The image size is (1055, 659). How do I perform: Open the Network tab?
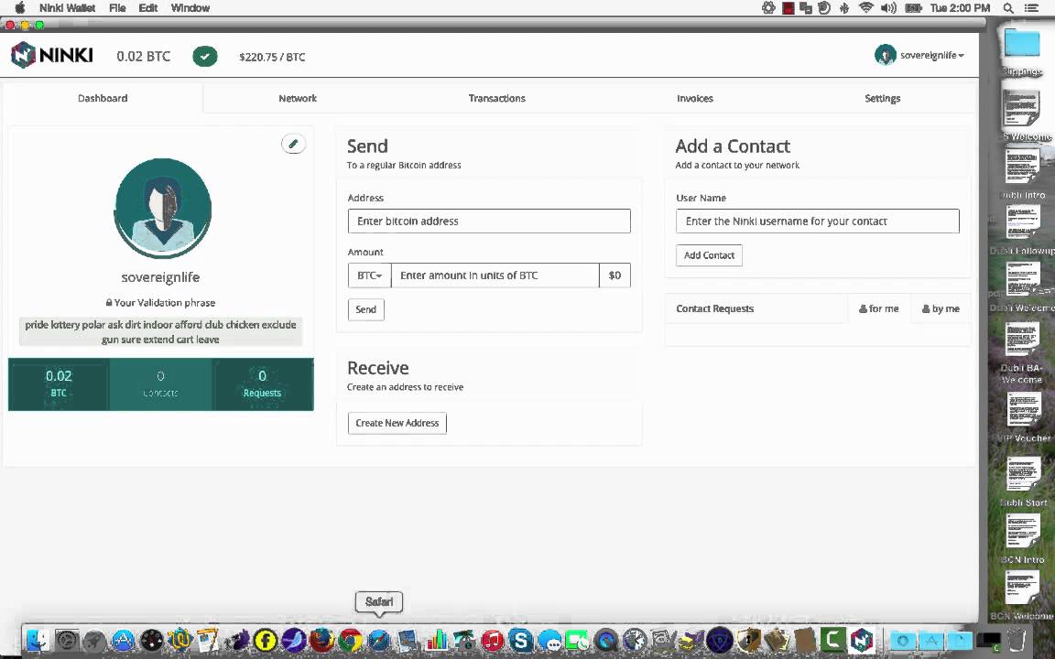tap(298, 98)
